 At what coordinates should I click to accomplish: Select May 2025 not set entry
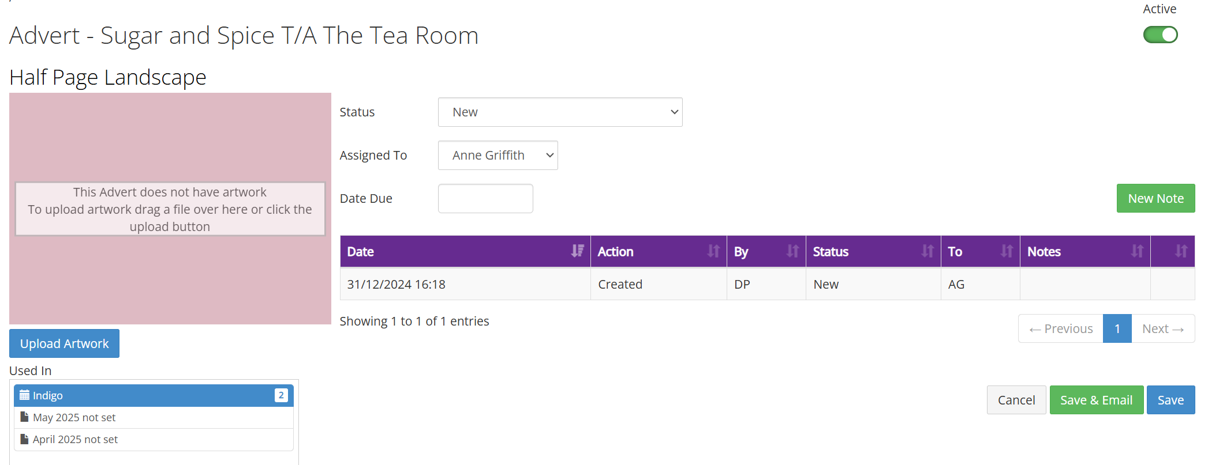(154, 417)
